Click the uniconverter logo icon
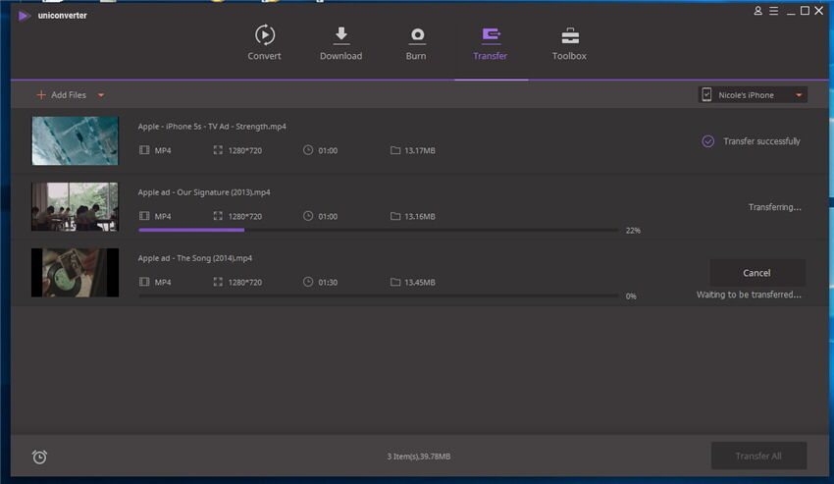834x484 pixels. 24,15
